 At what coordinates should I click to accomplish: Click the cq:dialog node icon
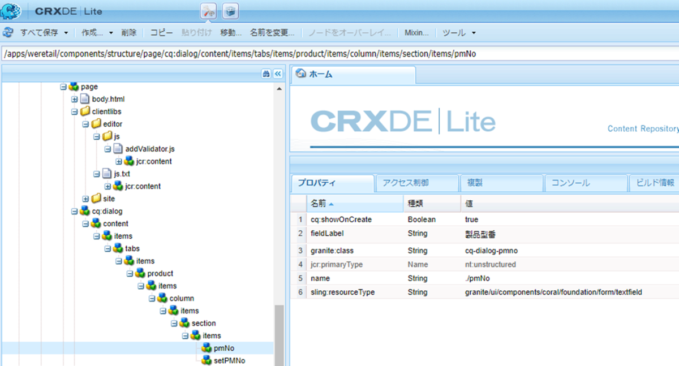84,211
